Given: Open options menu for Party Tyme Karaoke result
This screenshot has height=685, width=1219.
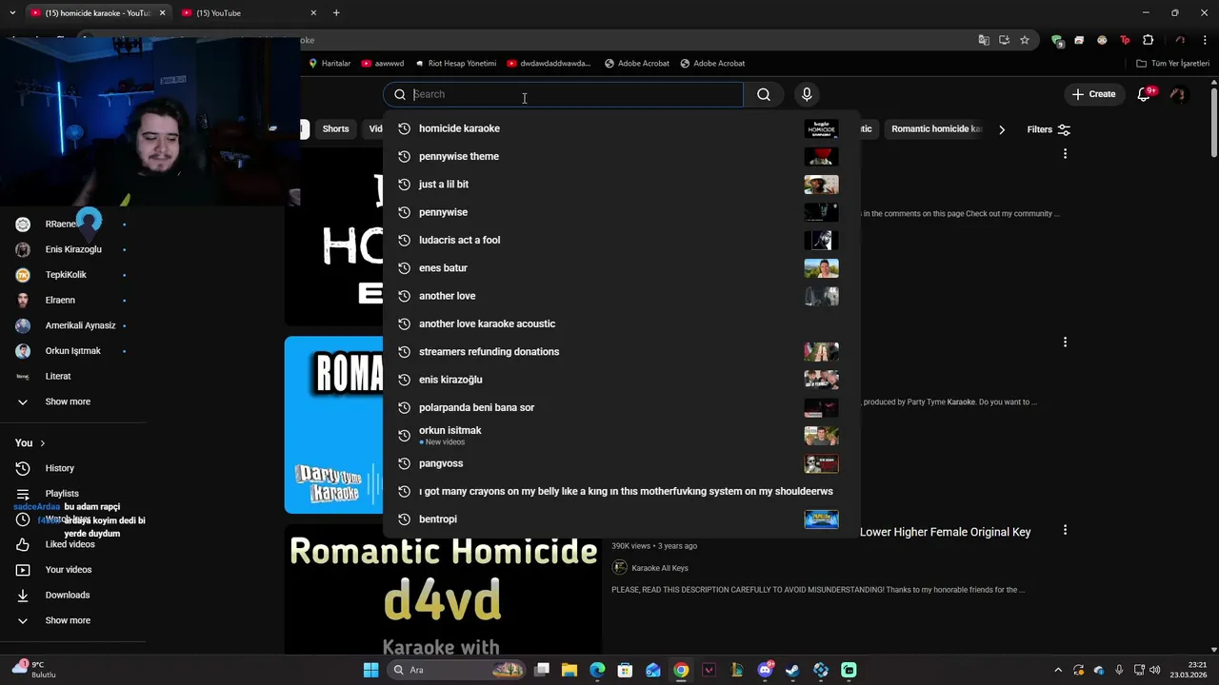Looking at the screenshot, I should pyautogui.click(x=1065, y=342).
